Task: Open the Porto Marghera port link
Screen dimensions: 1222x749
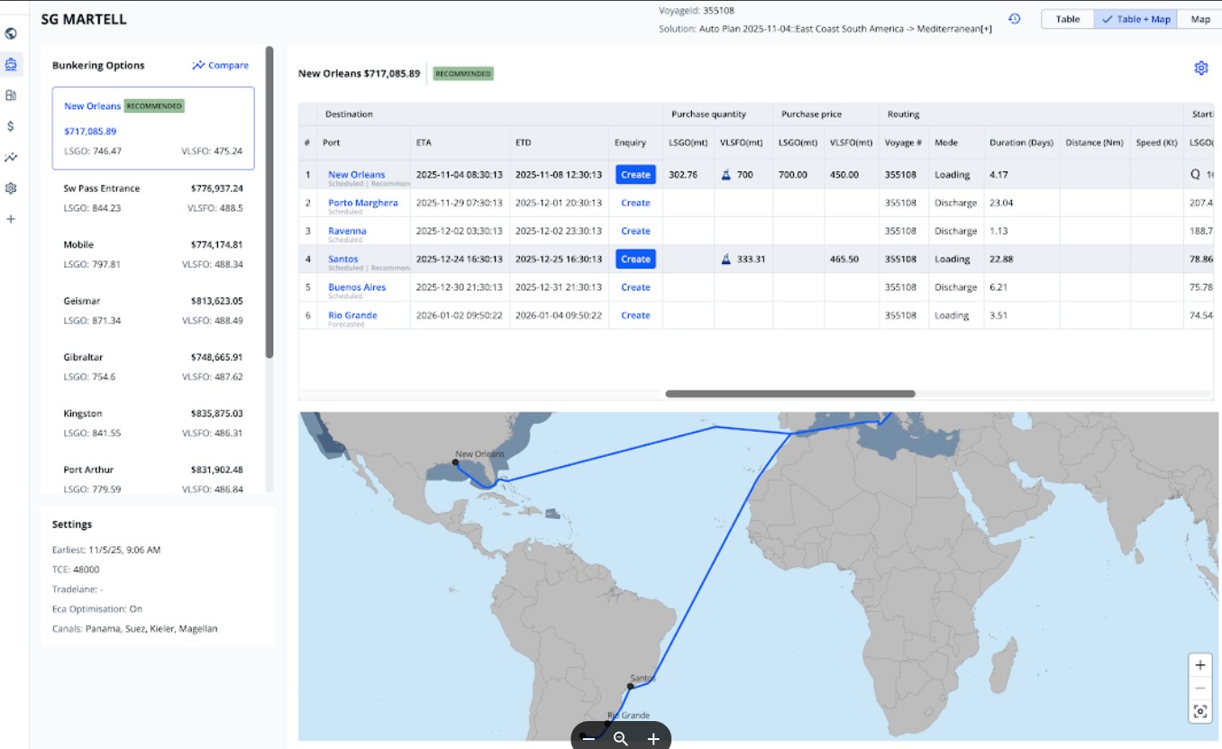Action: click(362, 203)
